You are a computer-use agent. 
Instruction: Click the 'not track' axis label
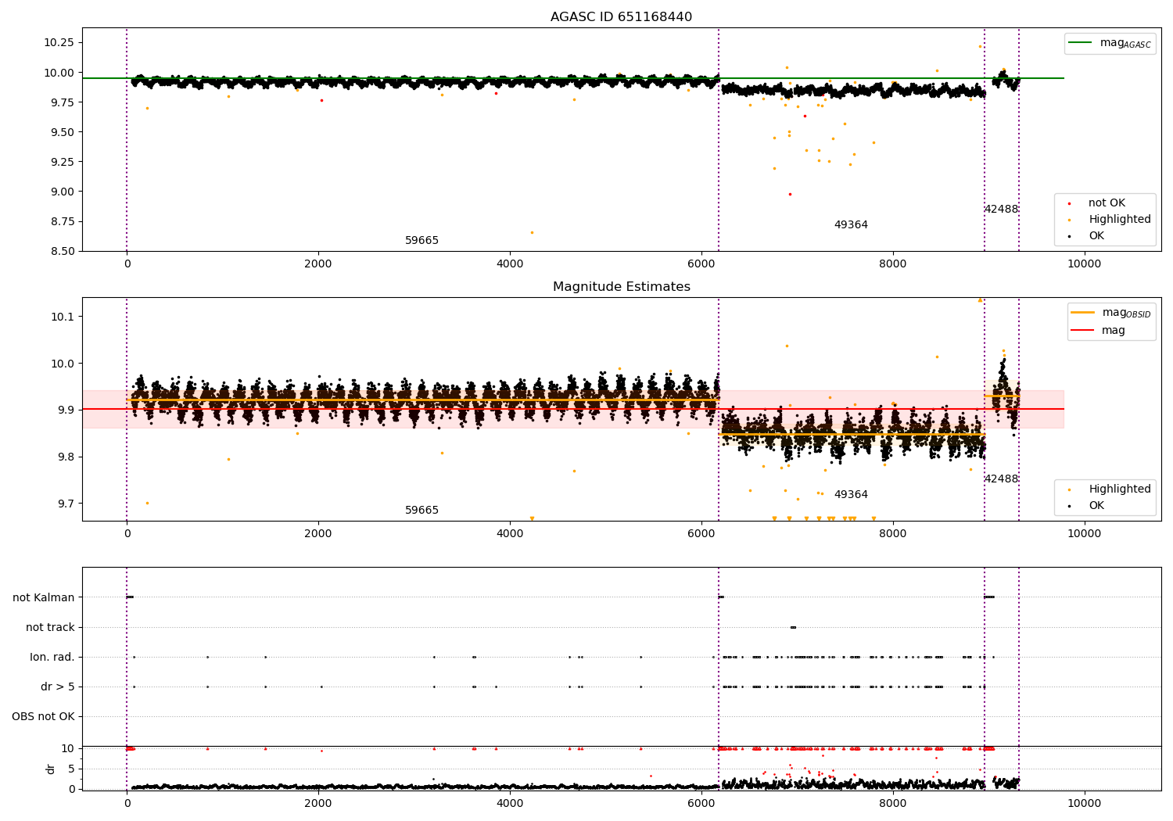click(50, 627)
